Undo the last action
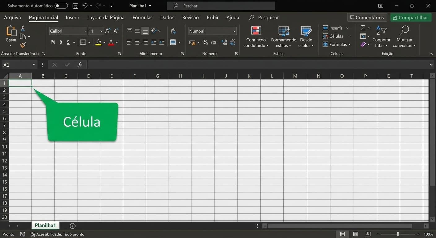This screenshot has width=436, height=238. click(x=85, y=6)
